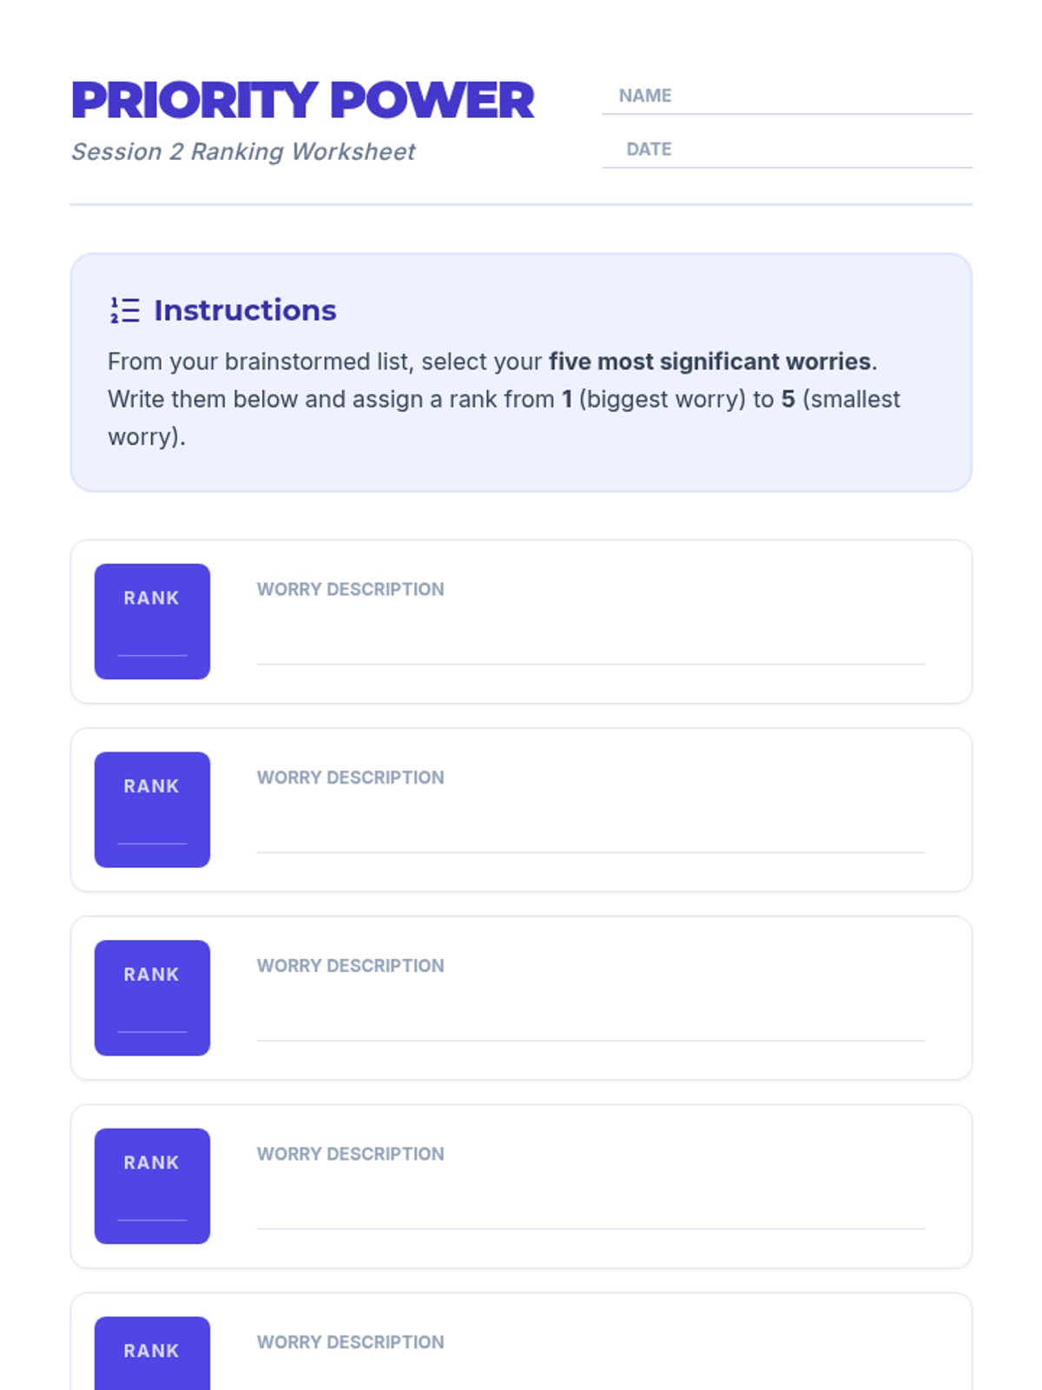This screenshot has height=1390, width=1042.
Task: Click the first Worry Description label
Action: (350, 589)
